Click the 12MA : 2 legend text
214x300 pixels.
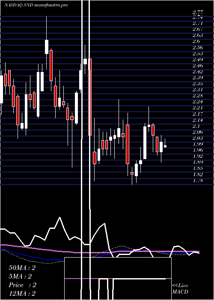(22, 293)
